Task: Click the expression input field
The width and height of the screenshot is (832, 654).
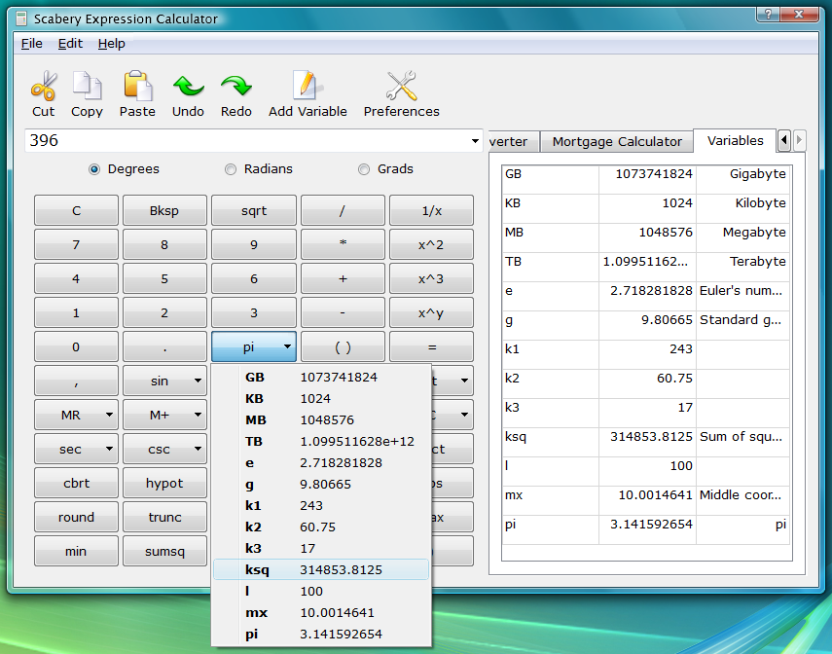Action: pos(243,141)
